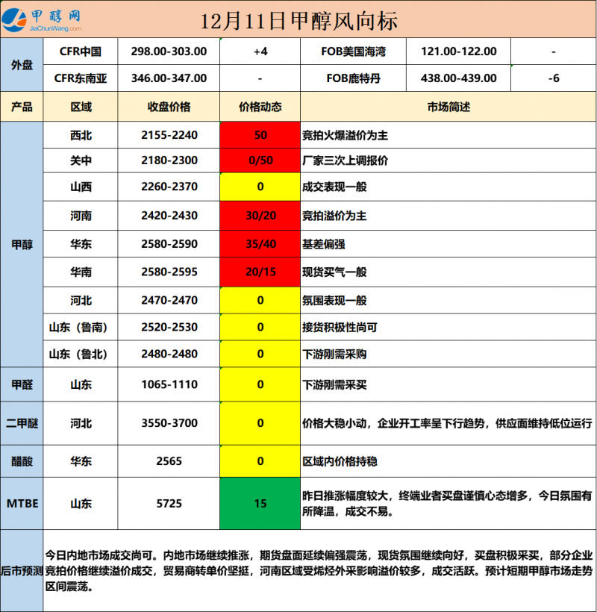Click the 后市预测 label cell

point(22,571)
